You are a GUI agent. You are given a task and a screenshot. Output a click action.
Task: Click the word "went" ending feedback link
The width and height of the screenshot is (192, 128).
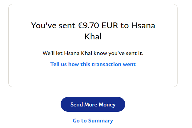pyautogui.click(x=130, y=64)
